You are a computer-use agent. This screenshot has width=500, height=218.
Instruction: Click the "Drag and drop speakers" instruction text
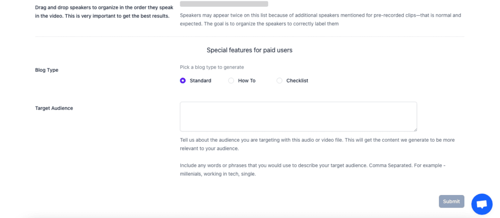[104, 12]
